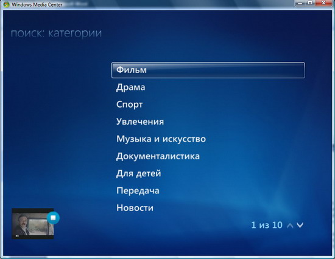The image size is (335, 259).
Task: Choose the Для детей category
Action: [138, 173]
